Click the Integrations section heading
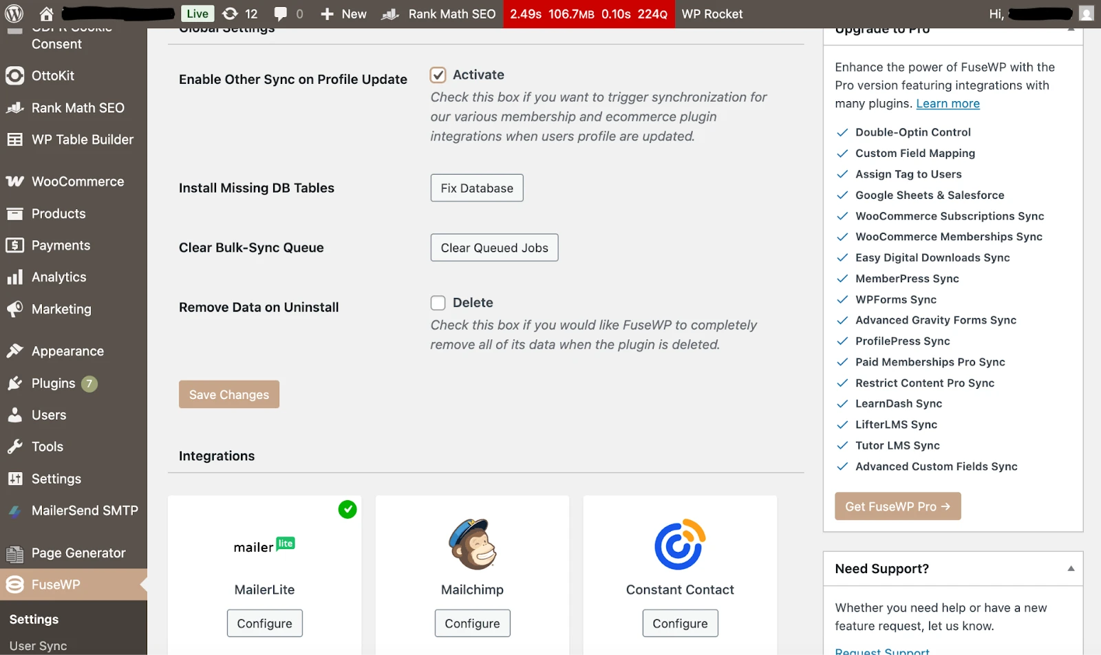The height and width of the screenshot is (655, 1101). coord(217,456)
